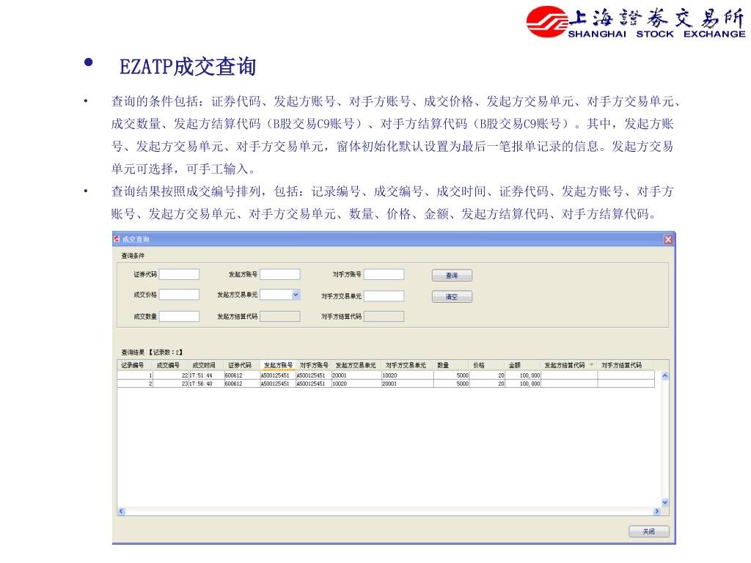Click the 对手方交易单元 column header

[x=408, y=365]
